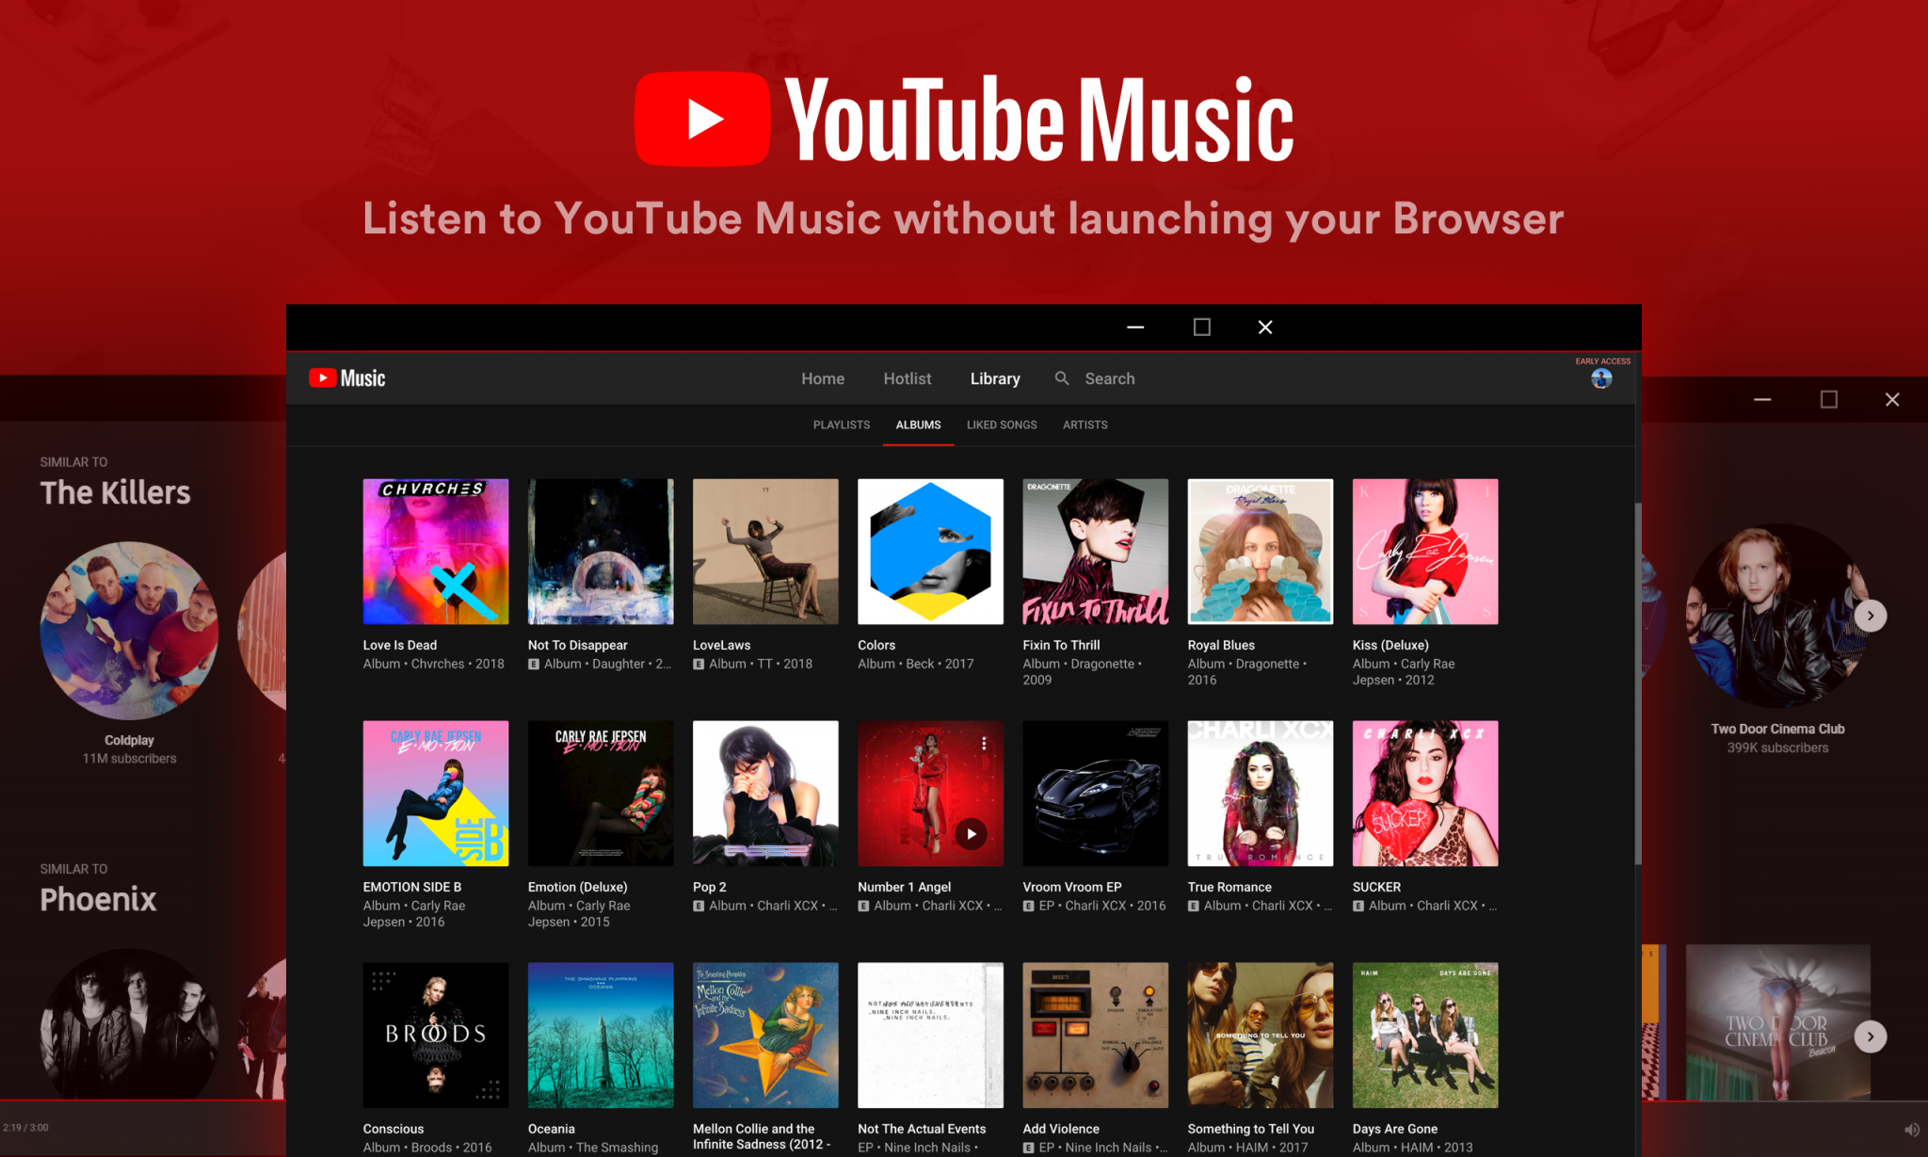Viewport: 1928px width, 1157px height.
Task: Open Mellon Collie album cover
Action: coord(765,1035)
